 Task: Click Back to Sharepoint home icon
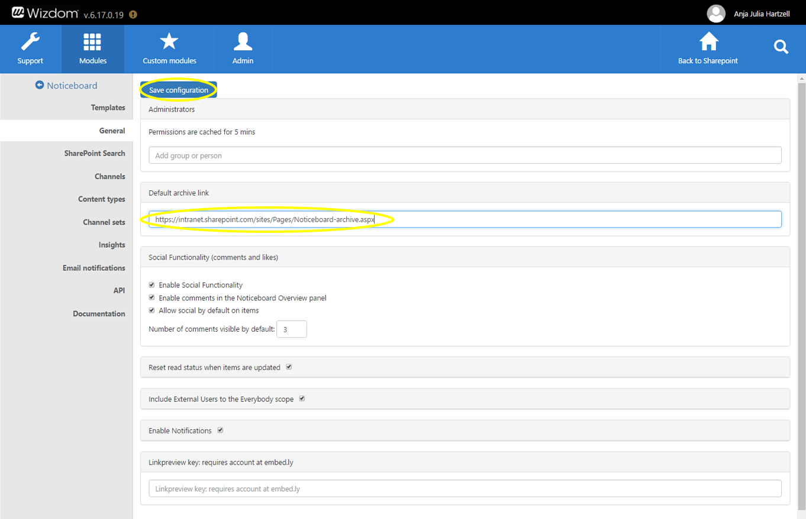click(x=708, y=43)
